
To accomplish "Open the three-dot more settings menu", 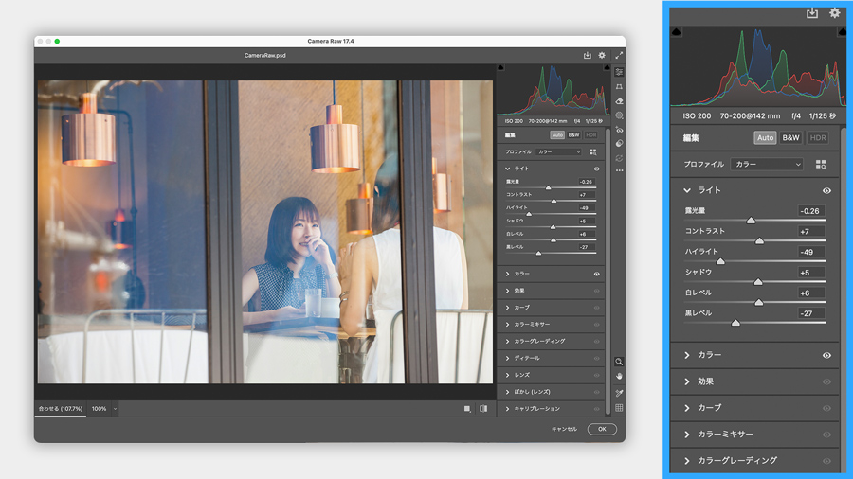I will coord(619,170).
